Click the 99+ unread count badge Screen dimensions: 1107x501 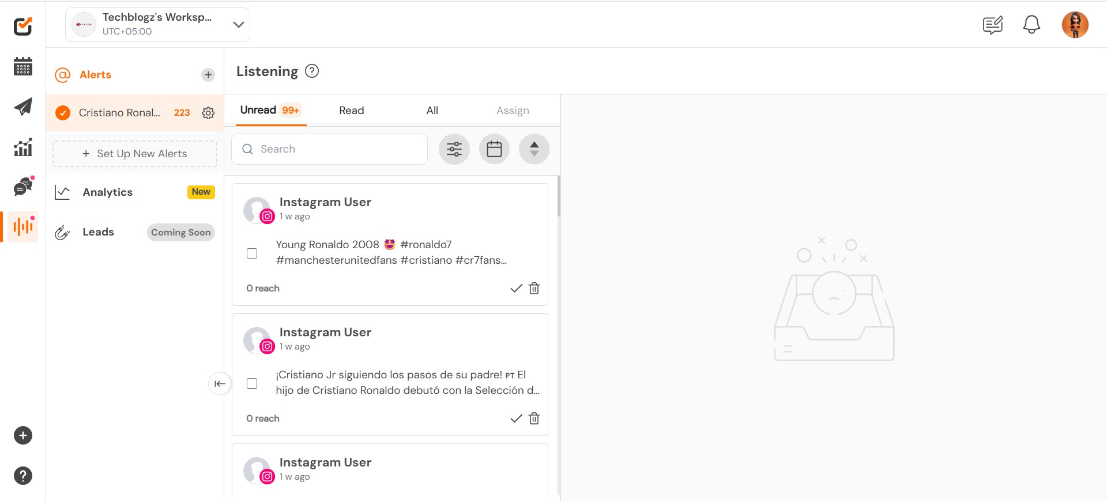(x=291, y=110)
